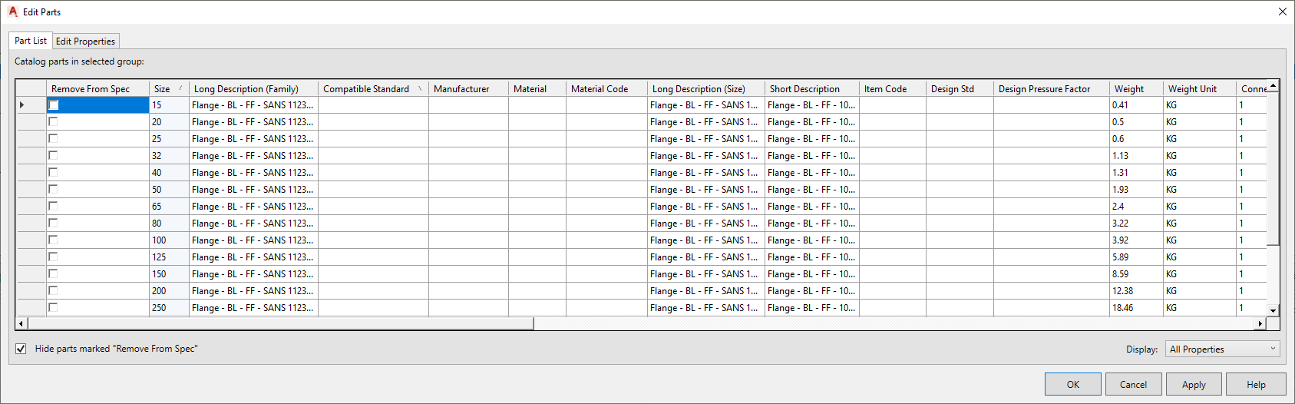Image resolution: width=1295 pixels, height=404 pixels.
Task: Close the Edit Parts dialog
Action: click(1282, 12)
